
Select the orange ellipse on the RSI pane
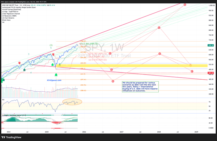[x=72, y=102]
